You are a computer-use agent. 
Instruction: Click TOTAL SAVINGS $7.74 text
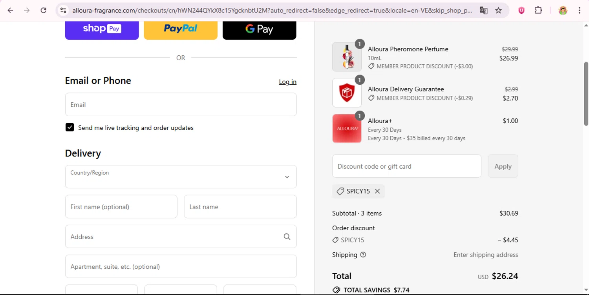click(376, 290)
